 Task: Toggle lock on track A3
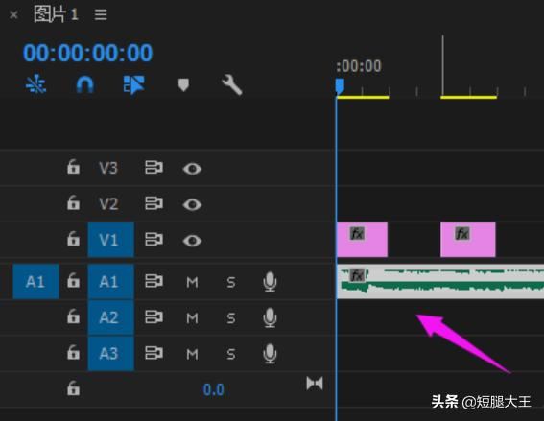[x=73, y=352]
